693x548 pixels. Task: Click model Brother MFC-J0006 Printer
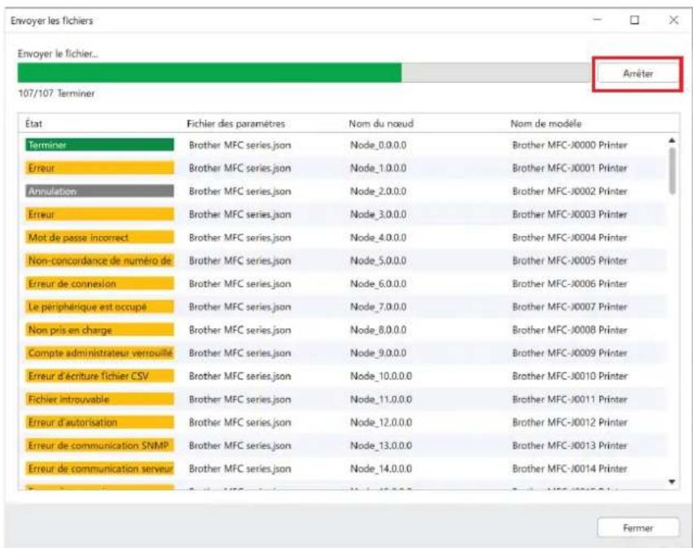point(570,283)
